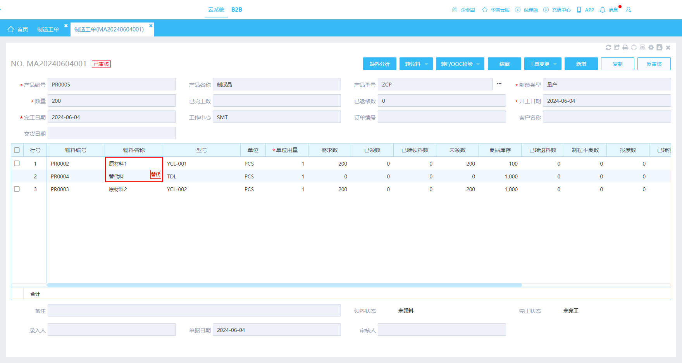Image resolution: width=682 pixels, height=363 pixels.
Task: Open 充值中心 in the top bar
Action: click(557, 10)
